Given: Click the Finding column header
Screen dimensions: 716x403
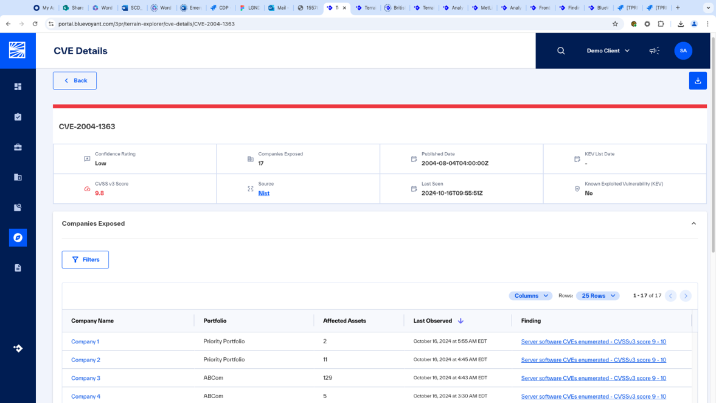Looking at the screenshot, I should (x=530, y=321).
